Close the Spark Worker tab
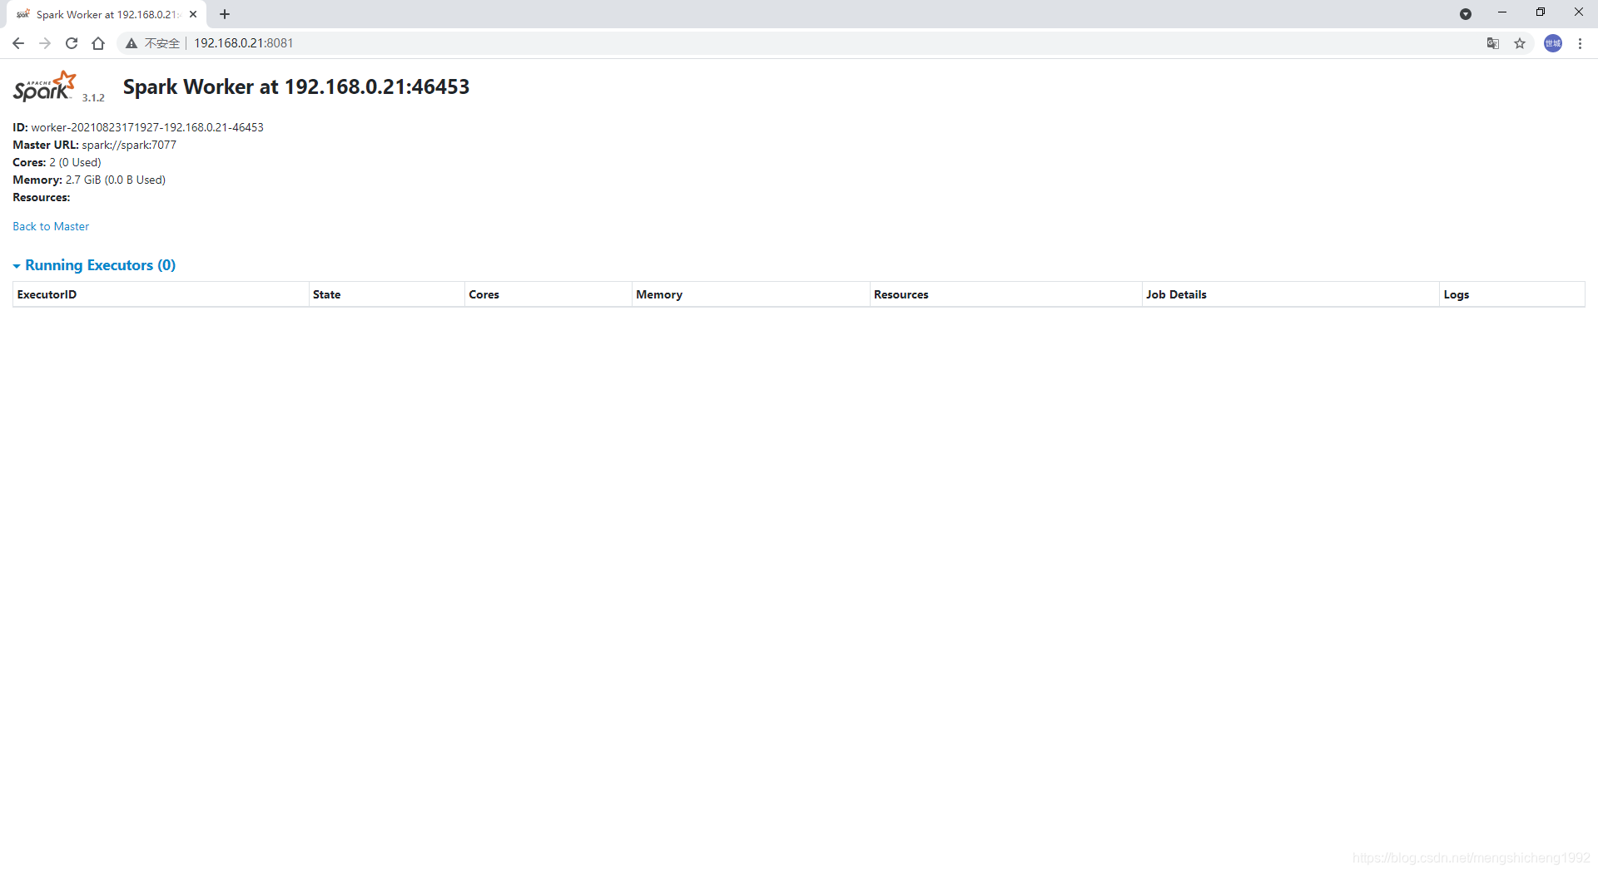Screen dimensions: 1598x873 (193, 14)
